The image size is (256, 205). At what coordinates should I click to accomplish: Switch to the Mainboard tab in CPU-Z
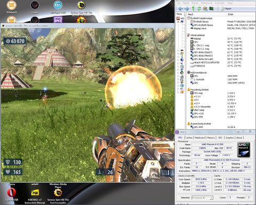(200, 138)
